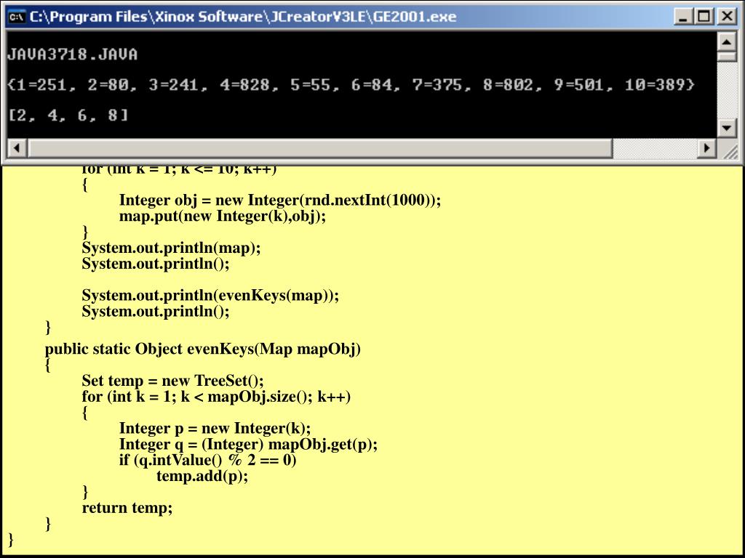Click the 'if (q.intValue() % 2 == 0)' line

coord(207,460)
